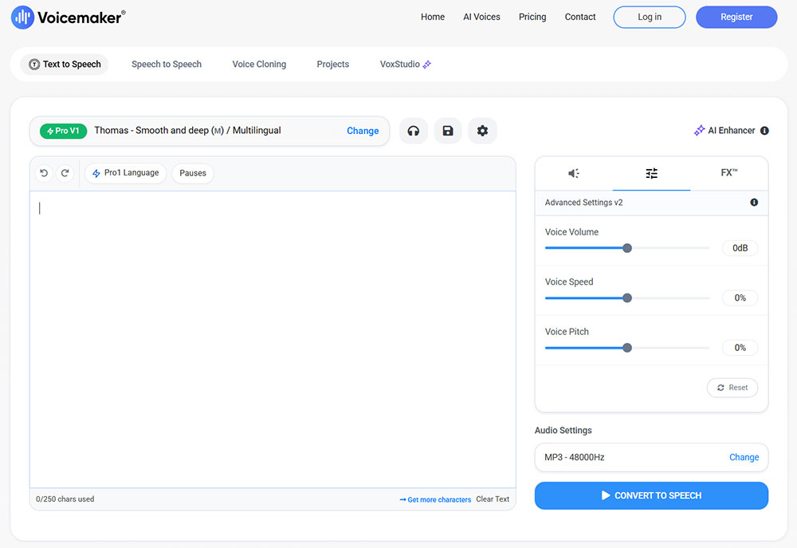Viewport: 797px width, 548px height.
Task: Click the 0dB voice volume value box
Action: [740, 248]
